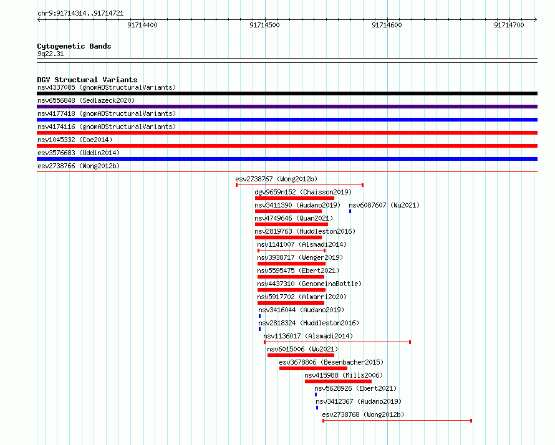Open nsv4749646 (Quan2021) variant label

coord(294,218)
